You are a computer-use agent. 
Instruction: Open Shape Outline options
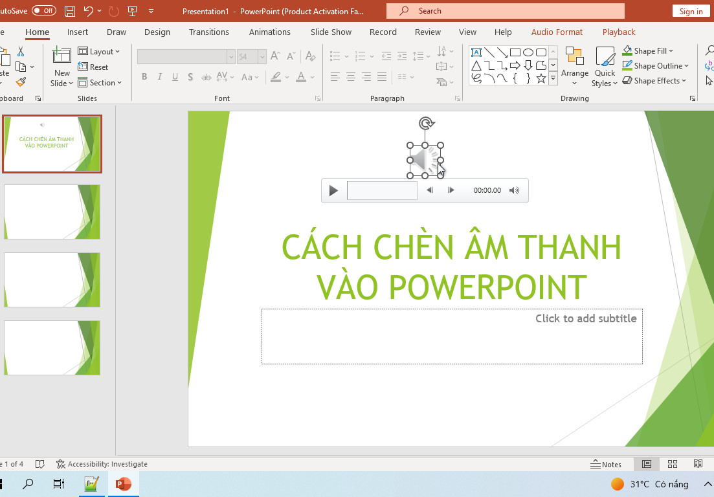[655, 66]
